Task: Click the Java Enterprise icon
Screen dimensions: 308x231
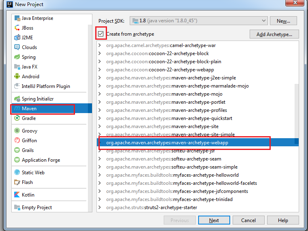Action: (x=17, y=18)
